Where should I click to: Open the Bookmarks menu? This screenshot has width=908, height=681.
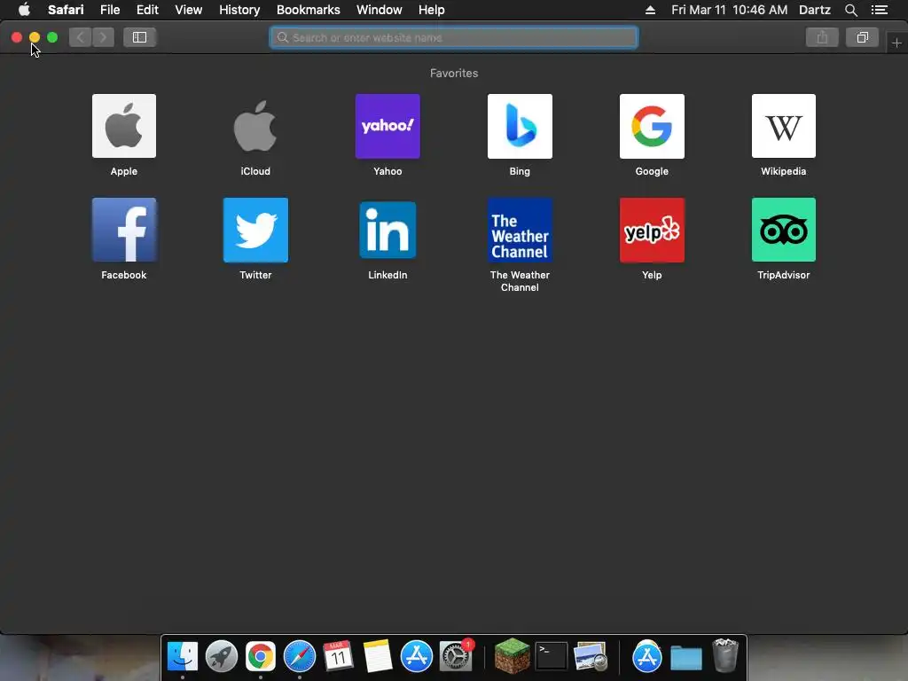tap(308, 10)
